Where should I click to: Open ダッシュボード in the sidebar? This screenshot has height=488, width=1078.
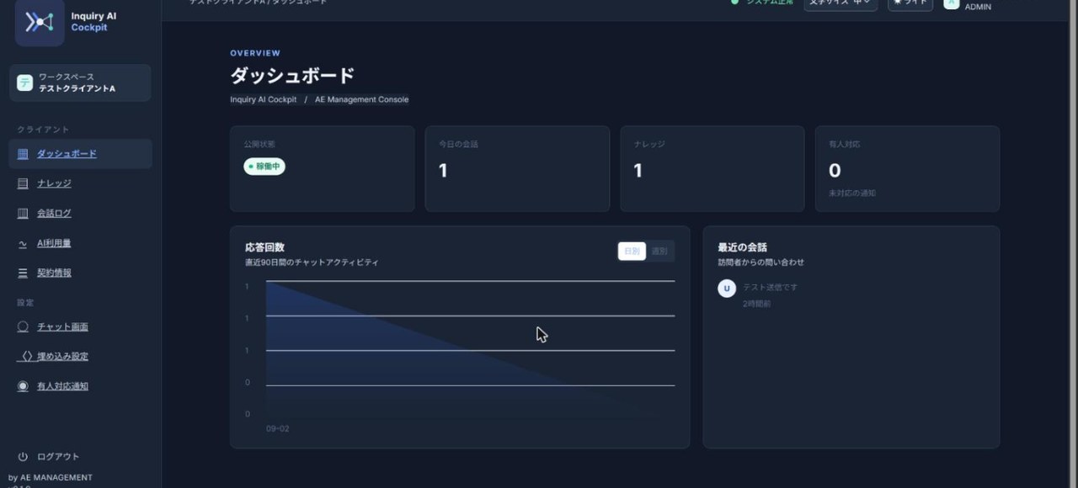(80, 154)
